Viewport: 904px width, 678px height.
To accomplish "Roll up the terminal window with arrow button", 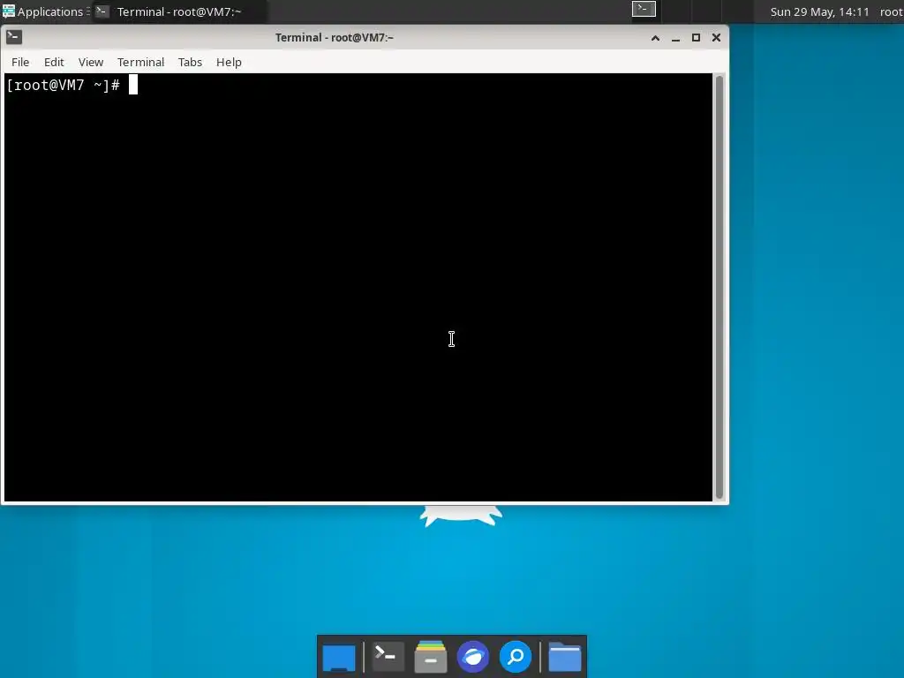I will pos(655,38).
